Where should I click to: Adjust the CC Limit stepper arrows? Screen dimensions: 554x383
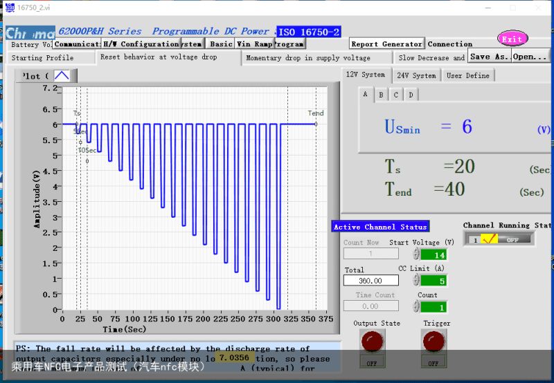point(416,280)
